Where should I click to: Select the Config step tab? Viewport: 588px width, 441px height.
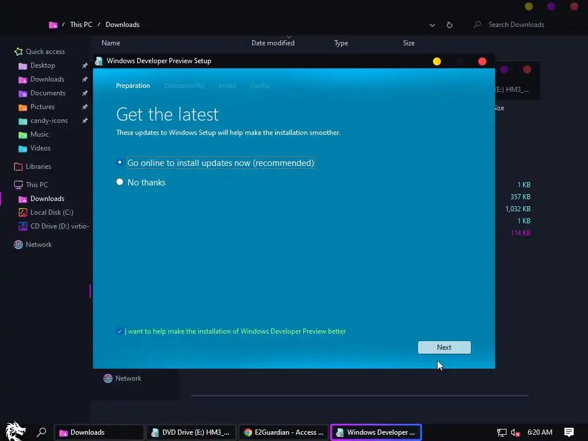[x=260, y=86]
